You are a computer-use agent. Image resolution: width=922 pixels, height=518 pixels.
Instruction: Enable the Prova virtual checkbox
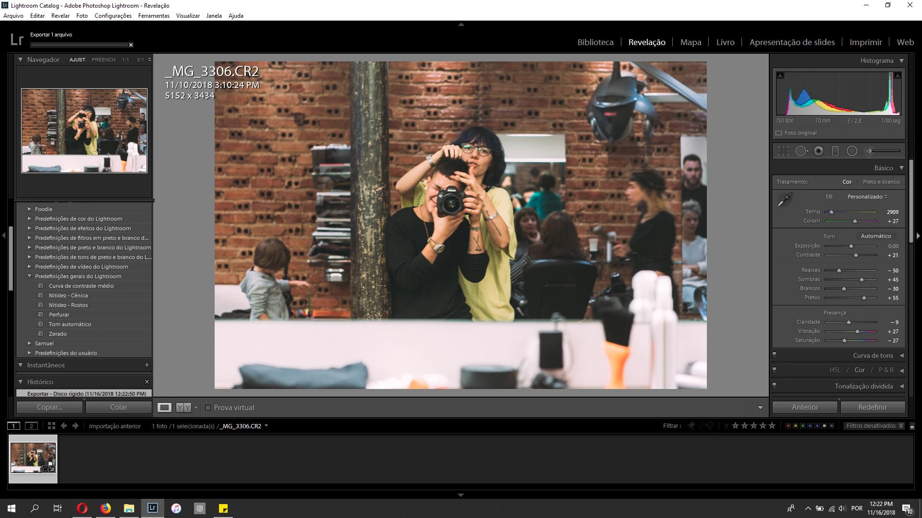tap(208, 408)
